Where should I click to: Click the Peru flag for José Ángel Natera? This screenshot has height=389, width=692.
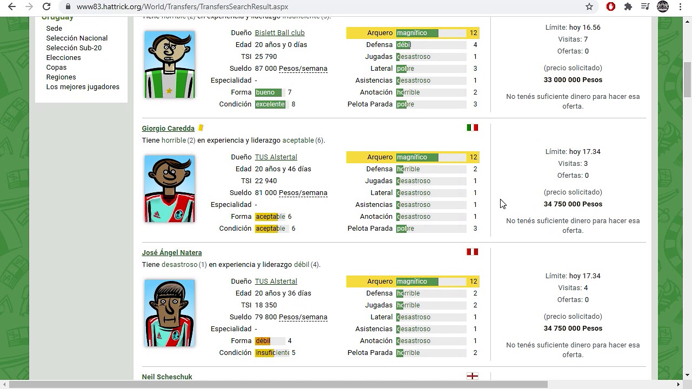(473, 252)
